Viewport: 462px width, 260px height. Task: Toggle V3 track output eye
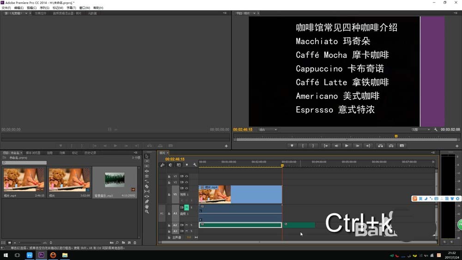187,176
